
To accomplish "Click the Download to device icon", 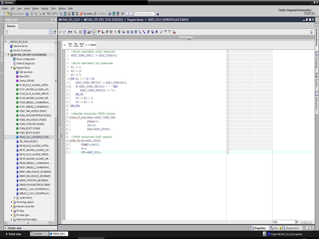I will 65,14.
